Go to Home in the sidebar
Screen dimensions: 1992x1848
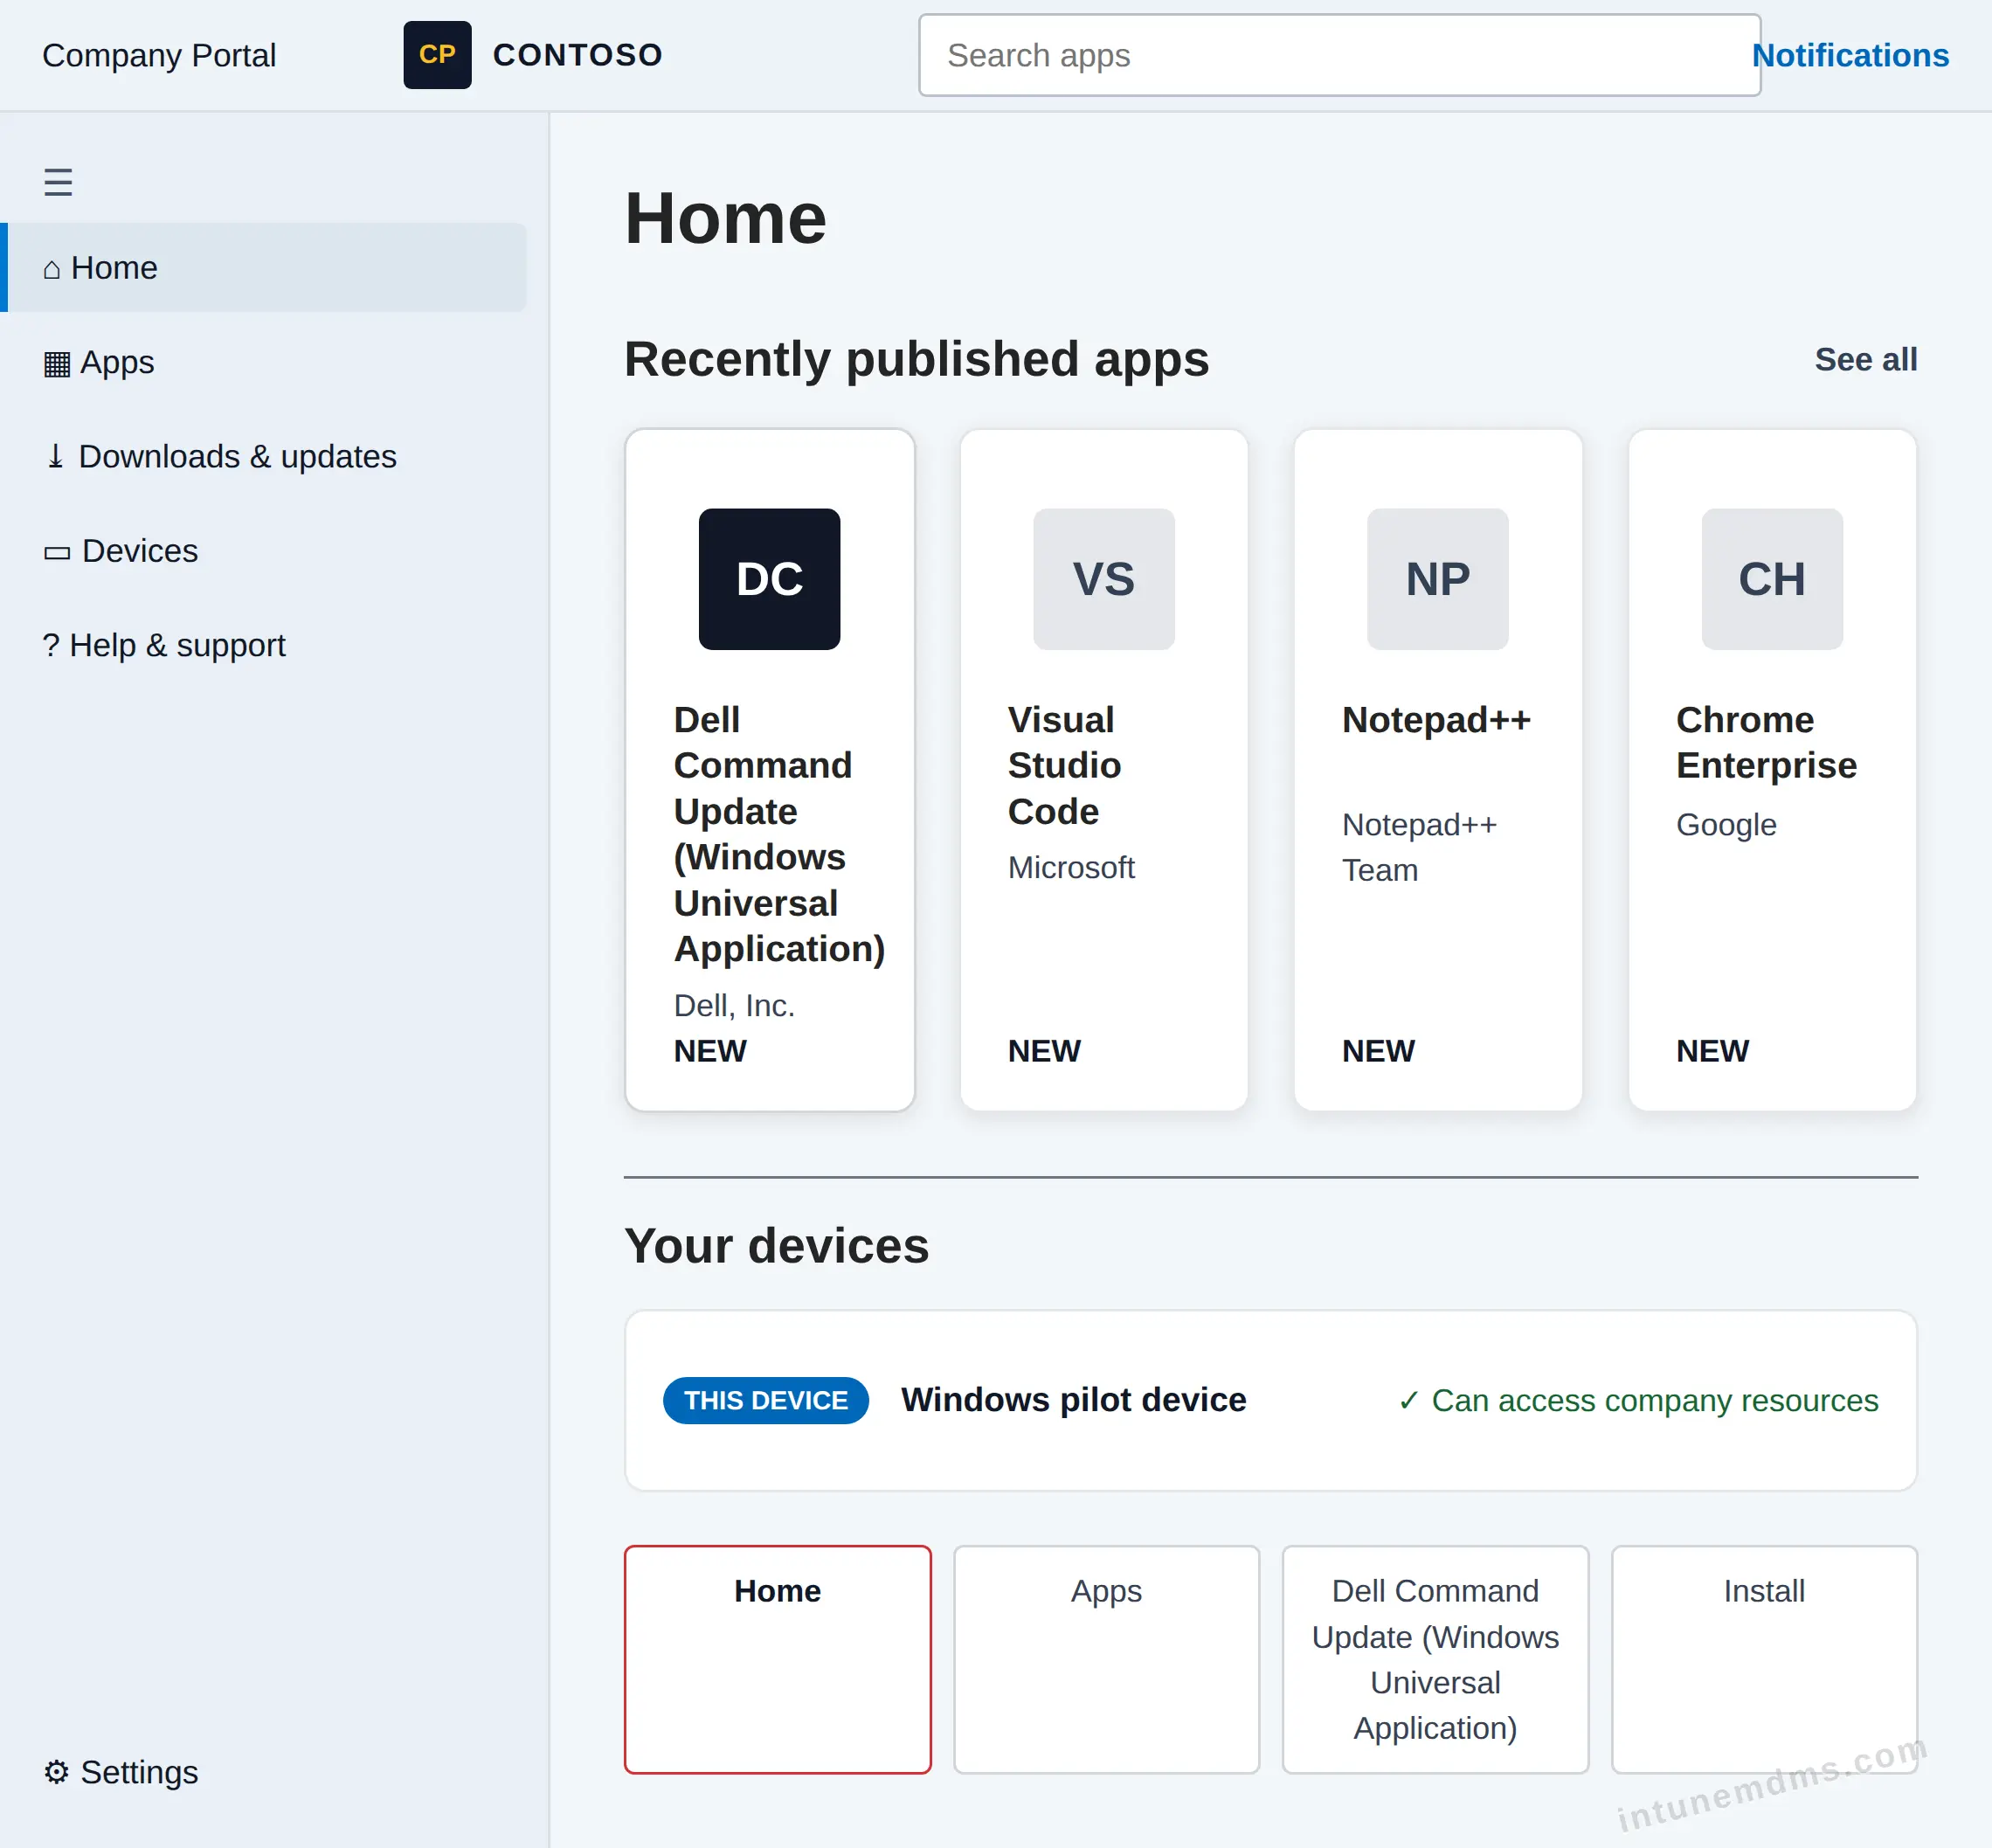[265, 268]
